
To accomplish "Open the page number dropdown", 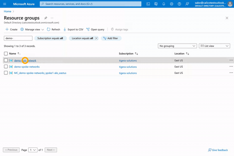I will click(x=33, y=150).
